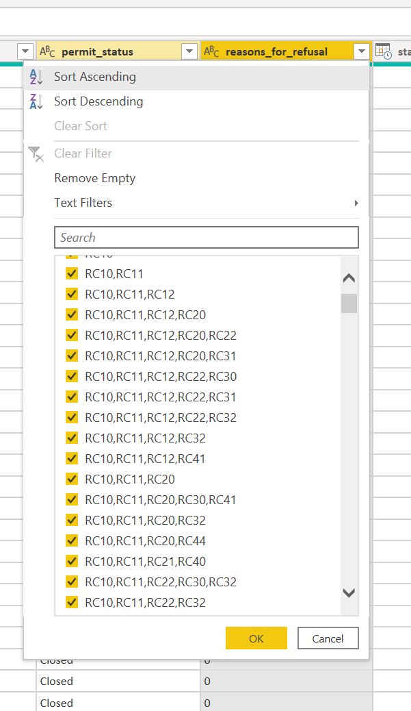This screenshot has height=711, width=411.
Task: Open the filter dropdown left of permit_status
Action: [25, 51]
